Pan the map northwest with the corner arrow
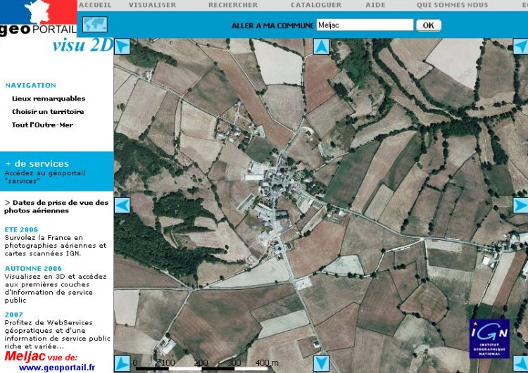 coord(122,46)
